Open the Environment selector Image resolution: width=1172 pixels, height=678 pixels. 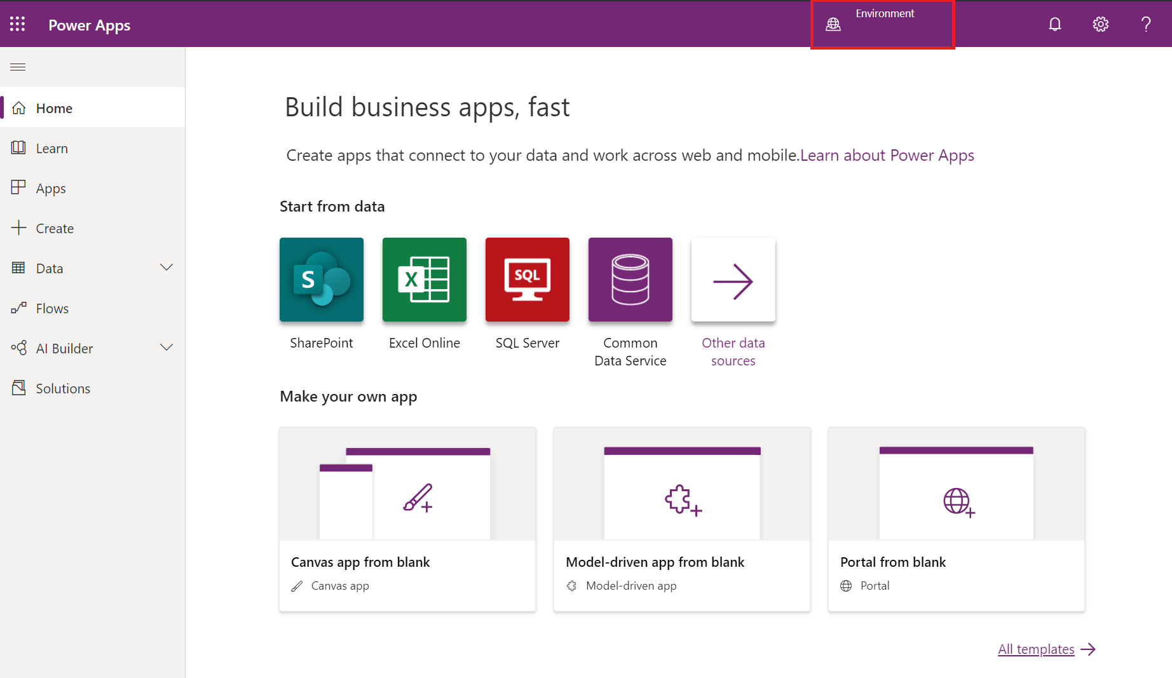click(x=883, y=25)
